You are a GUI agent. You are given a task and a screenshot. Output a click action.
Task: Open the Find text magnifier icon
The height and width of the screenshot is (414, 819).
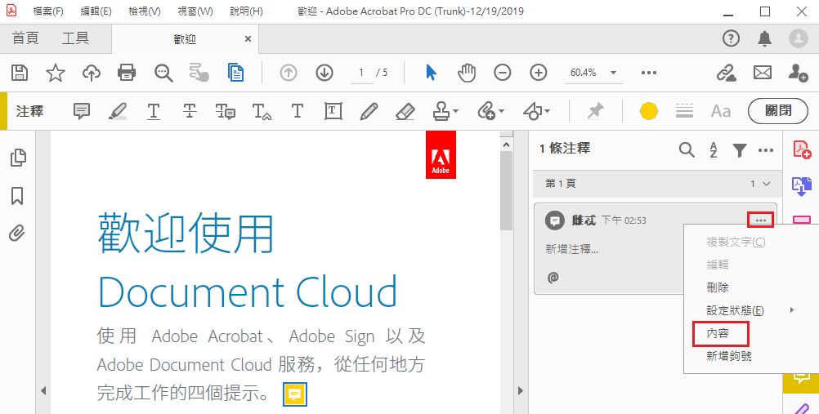click(163, 73)
